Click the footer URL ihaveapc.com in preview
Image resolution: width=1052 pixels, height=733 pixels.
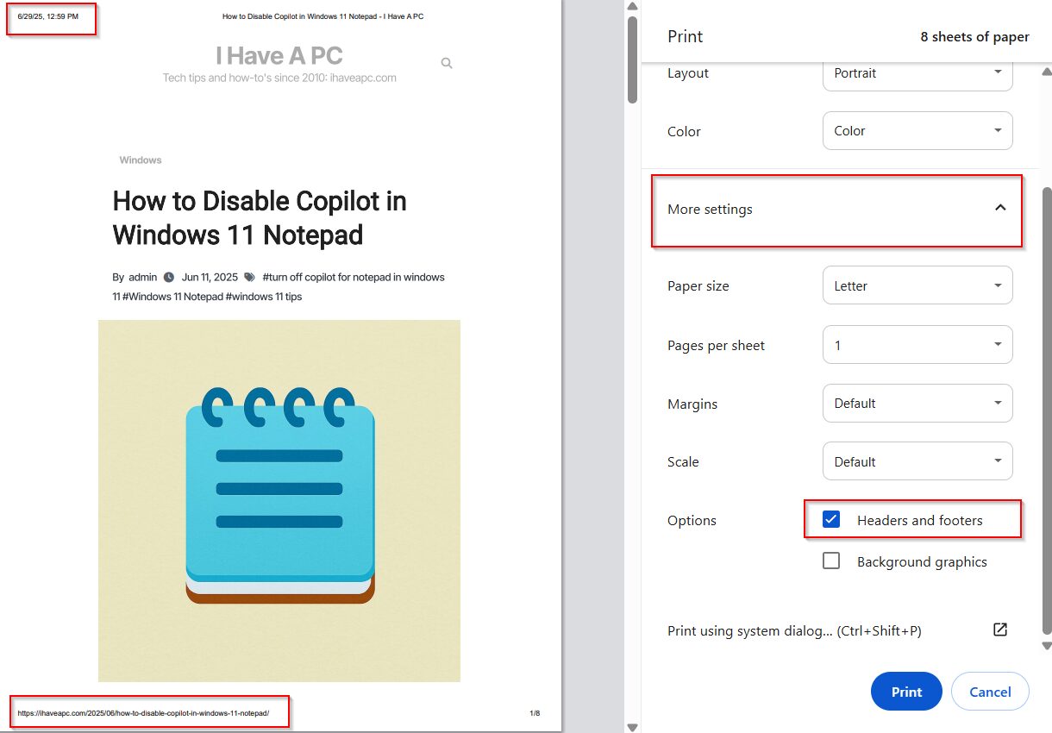tap(143, 713)
